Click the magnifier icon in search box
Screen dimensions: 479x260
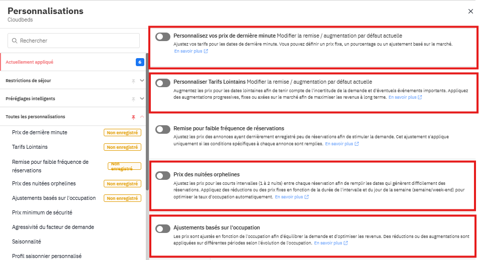15,41
